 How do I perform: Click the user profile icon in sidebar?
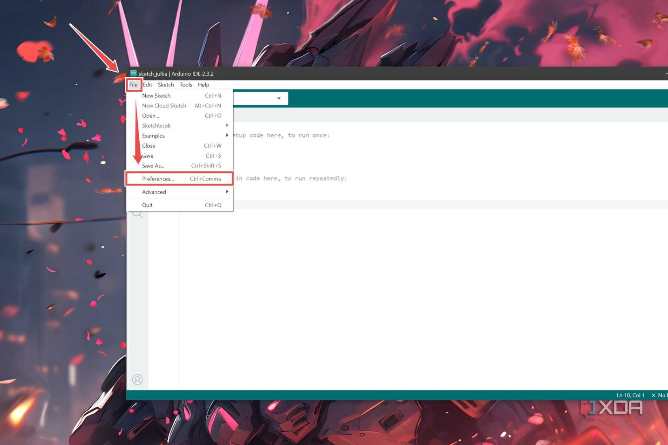pyautogui.click(x=137, y=379)
